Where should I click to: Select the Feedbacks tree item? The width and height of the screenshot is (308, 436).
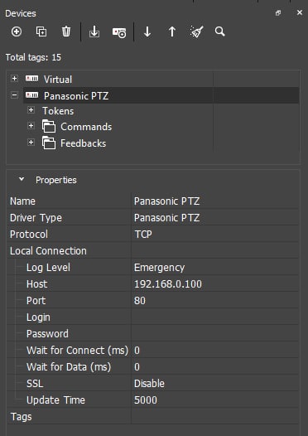[83, 143]
